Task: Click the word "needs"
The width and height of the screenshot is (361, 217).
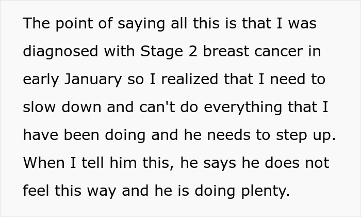Action: point(228,135)
